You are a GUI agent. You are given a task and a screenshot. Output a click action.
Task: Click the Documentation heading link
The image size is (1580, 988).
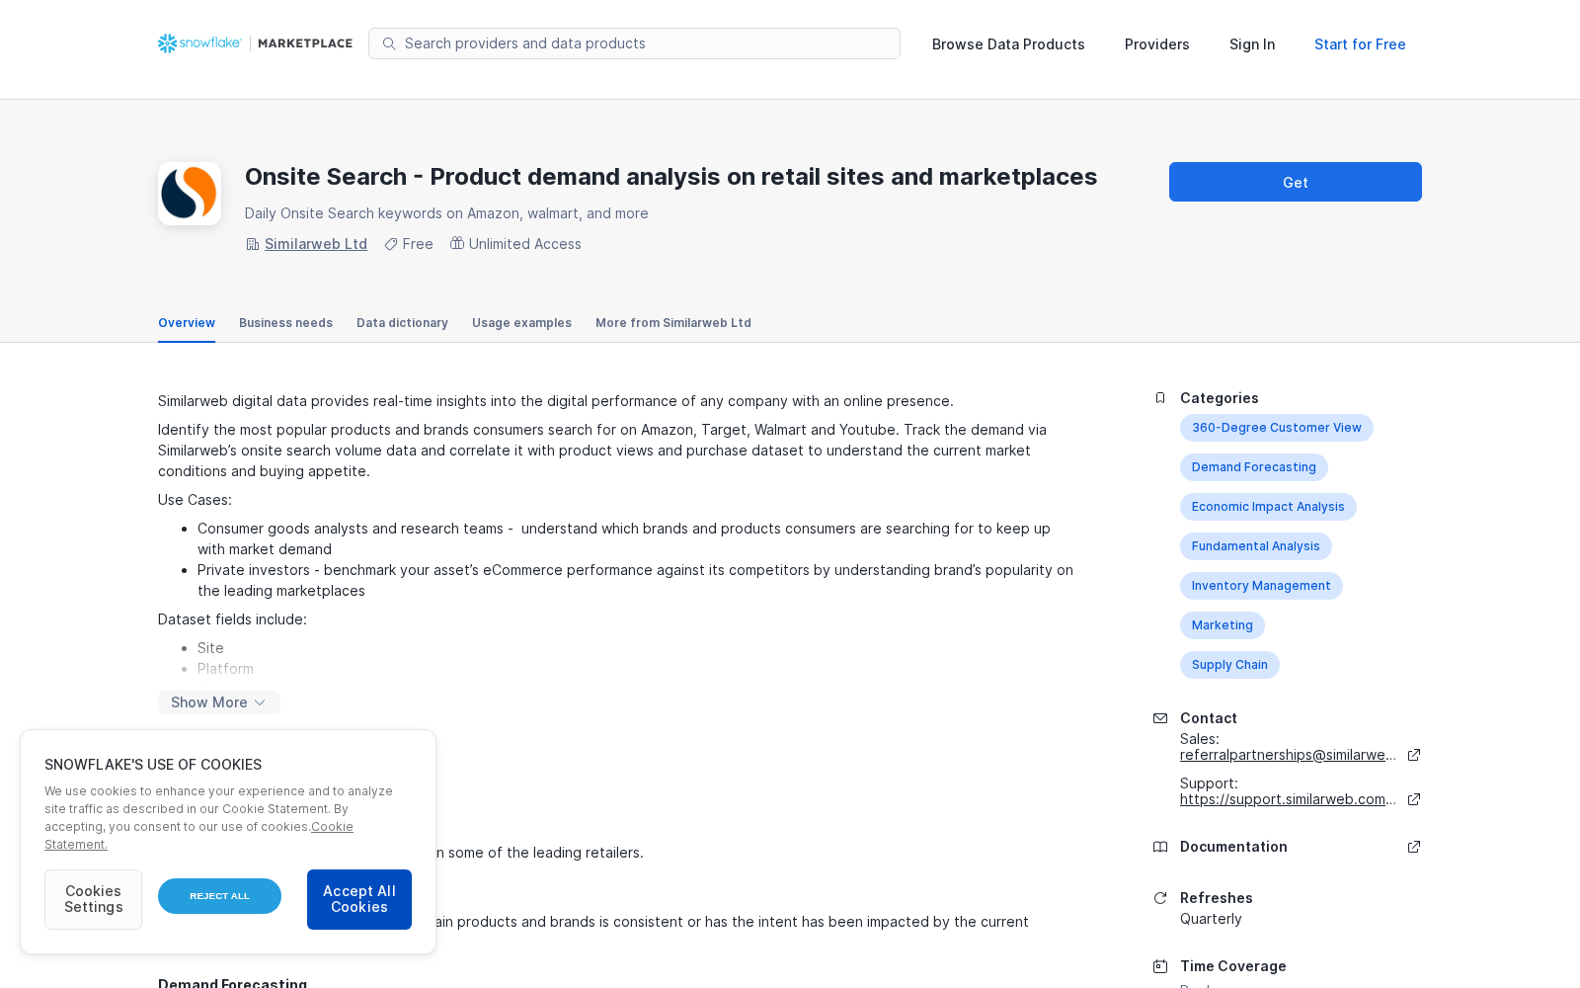pyautogui.click(x=1233, y=847)
